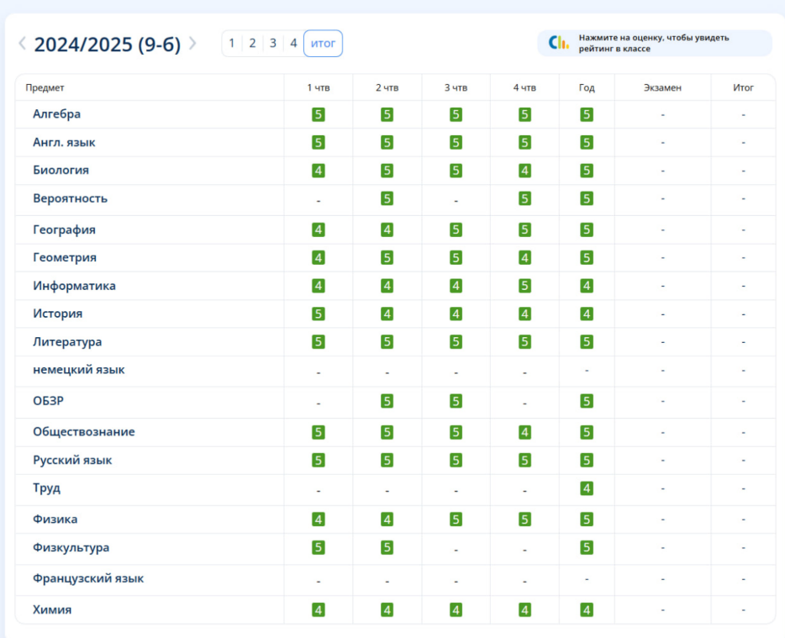
Task: Click Вероятность 4th quarter grade 5 badge
Action: click(524, 198)
